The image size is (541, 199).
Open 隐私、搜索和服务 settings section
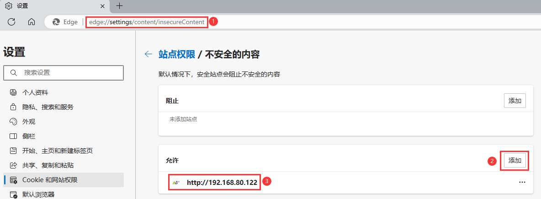coord(48,107)
